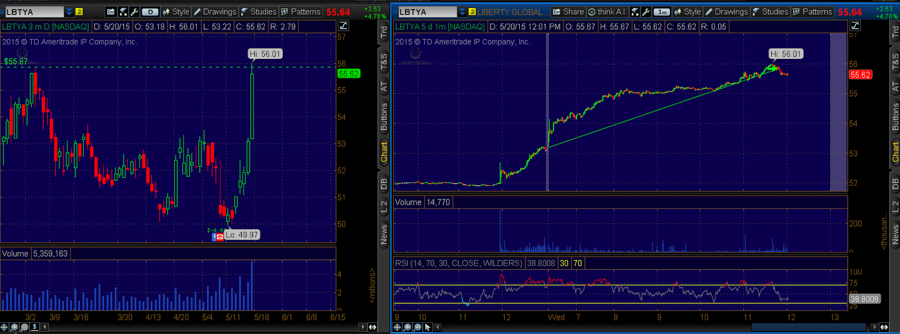This screenshot has width=900, height=334.
Task: Open yellow link-color 2 selector in left chart
Action: coord(79,12)
